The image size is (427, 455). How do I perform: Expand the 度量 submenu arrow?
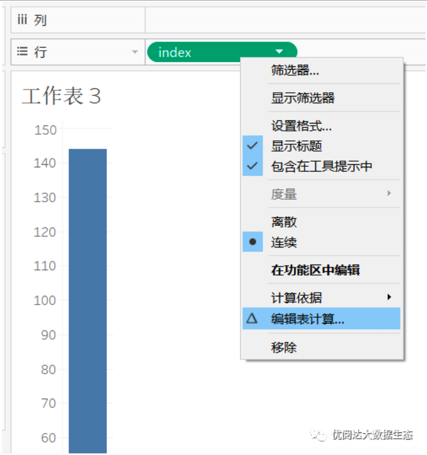(x=389, y=194)
